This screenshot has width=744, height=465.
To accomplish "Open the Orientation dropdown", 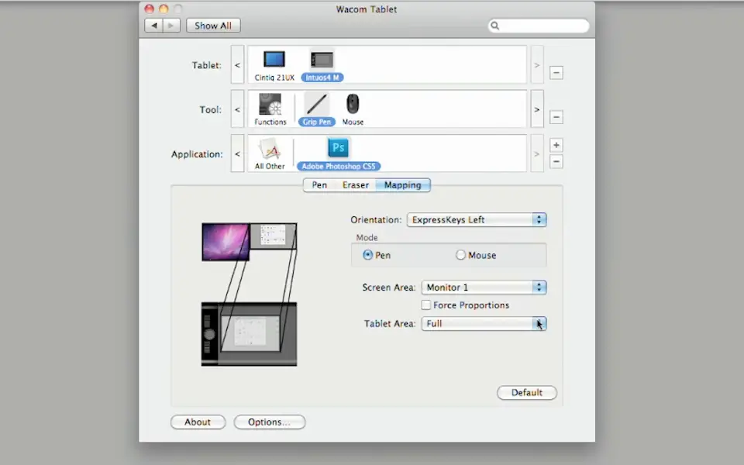I will coord(477,219).
